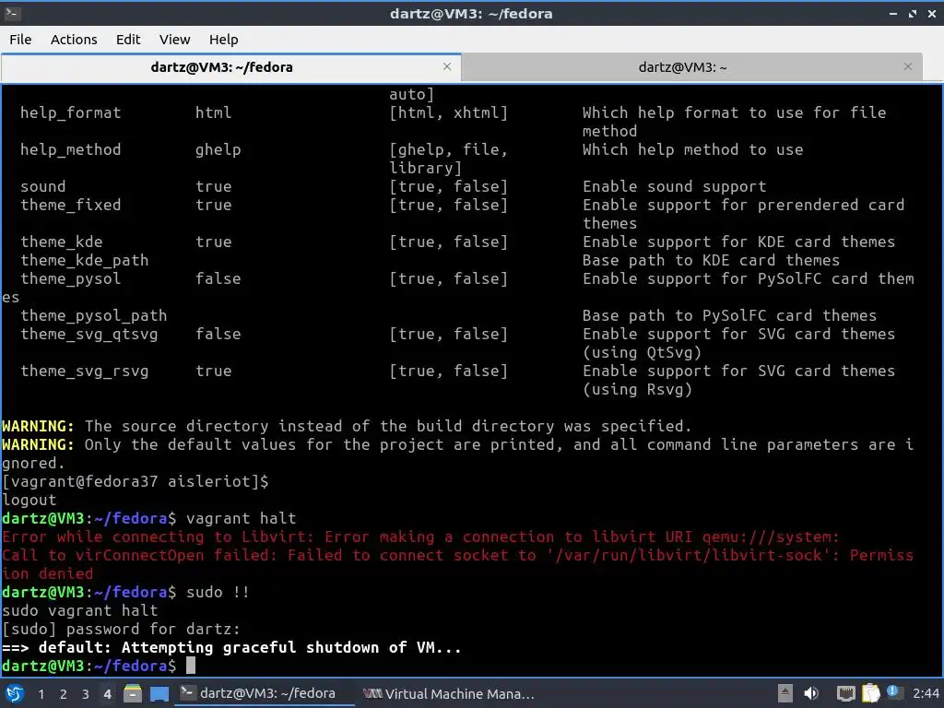Screen dimensions: 944x708
Task: Click the 'theme_kde_path' option name
Action: (84, 260)
